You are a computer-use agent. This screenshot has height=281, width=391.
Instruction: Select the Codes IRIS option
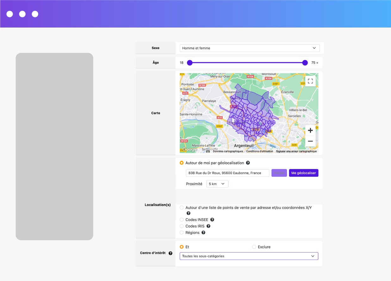(x=182, y=226)
